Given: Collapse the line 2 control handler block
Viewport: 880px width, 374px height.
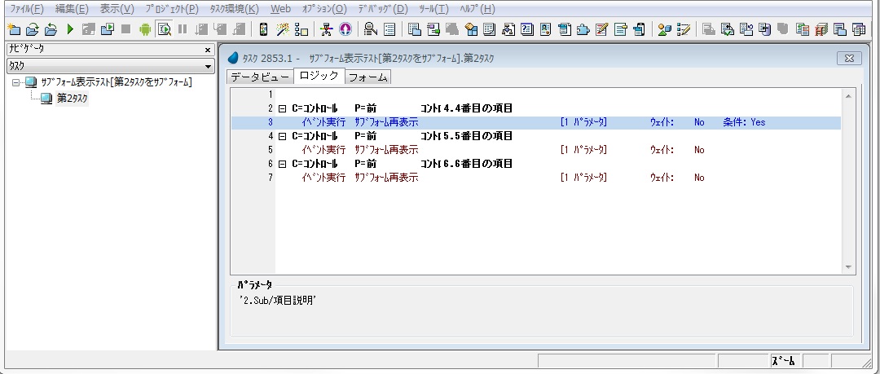Looking at the screenshot, I should pyautogui.click(x=282, y=108).
